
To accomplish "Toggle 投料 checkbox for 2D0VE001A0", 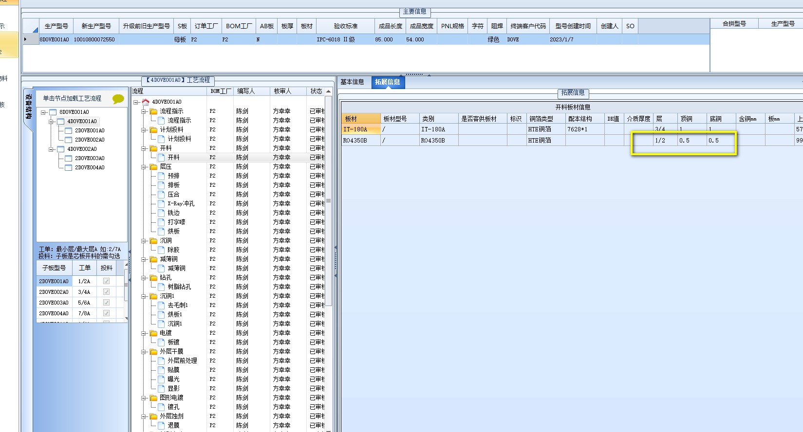I will point(106,281).
